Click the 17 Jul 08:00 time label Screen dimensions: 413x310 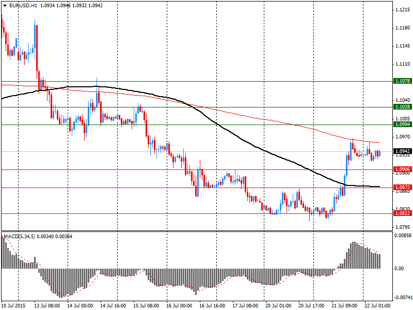[245, 305]
